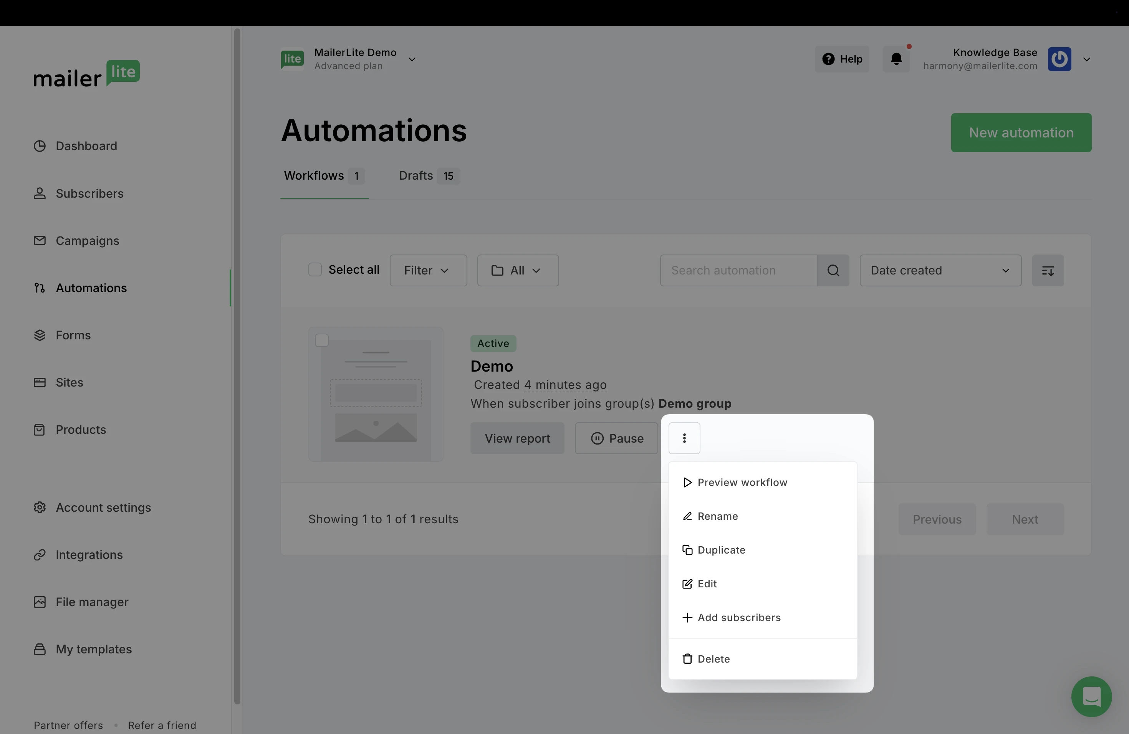Image resolution: width=1129 pixels, height=734 pixels.
Task: Expand the All folders dropdown
Action: 518,270
